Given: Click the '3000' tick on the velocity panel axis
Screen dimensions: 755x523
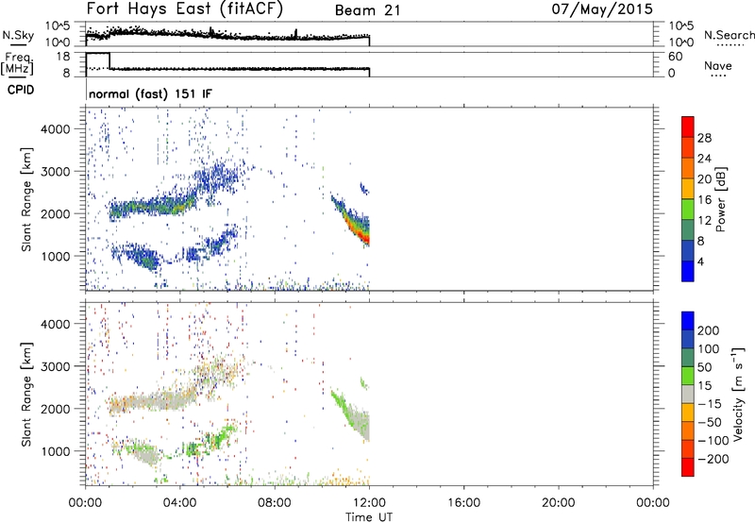Looking at the screenshot, I should (x=56, y=366).
